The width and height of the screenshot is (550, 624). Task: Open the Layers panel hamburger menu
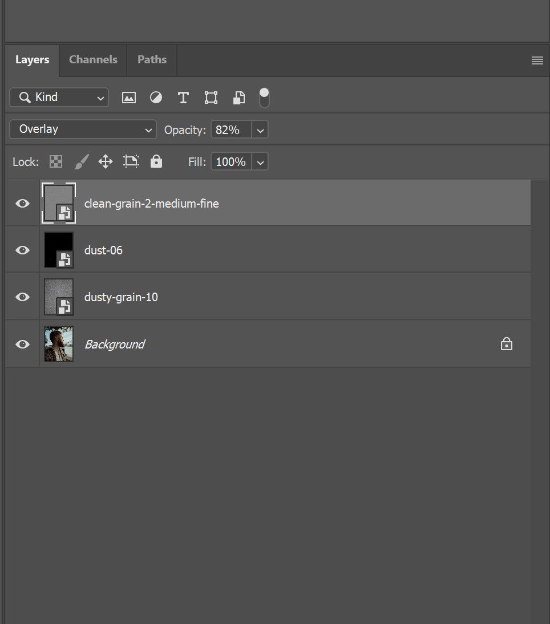point(537,60)
